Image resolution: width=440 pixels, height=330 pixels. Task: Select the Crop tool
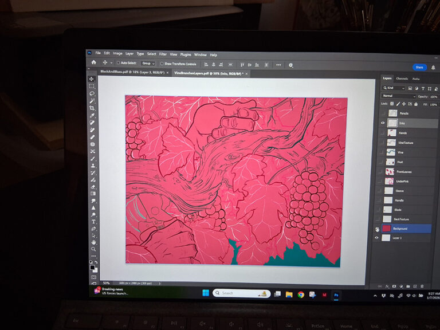click(x=92, y=108)
